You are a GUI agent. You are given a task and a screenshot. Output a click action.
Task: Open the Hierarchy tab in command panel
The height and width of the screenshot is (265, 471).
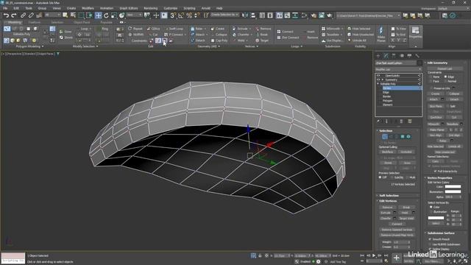pos(394,56)
